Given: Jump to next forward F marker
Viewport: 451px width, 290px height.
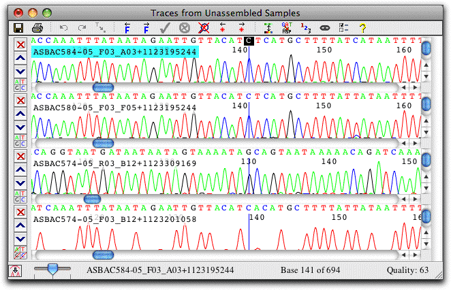Looking at the screenshot, I should pyautogui.click(x=146, y=28).
